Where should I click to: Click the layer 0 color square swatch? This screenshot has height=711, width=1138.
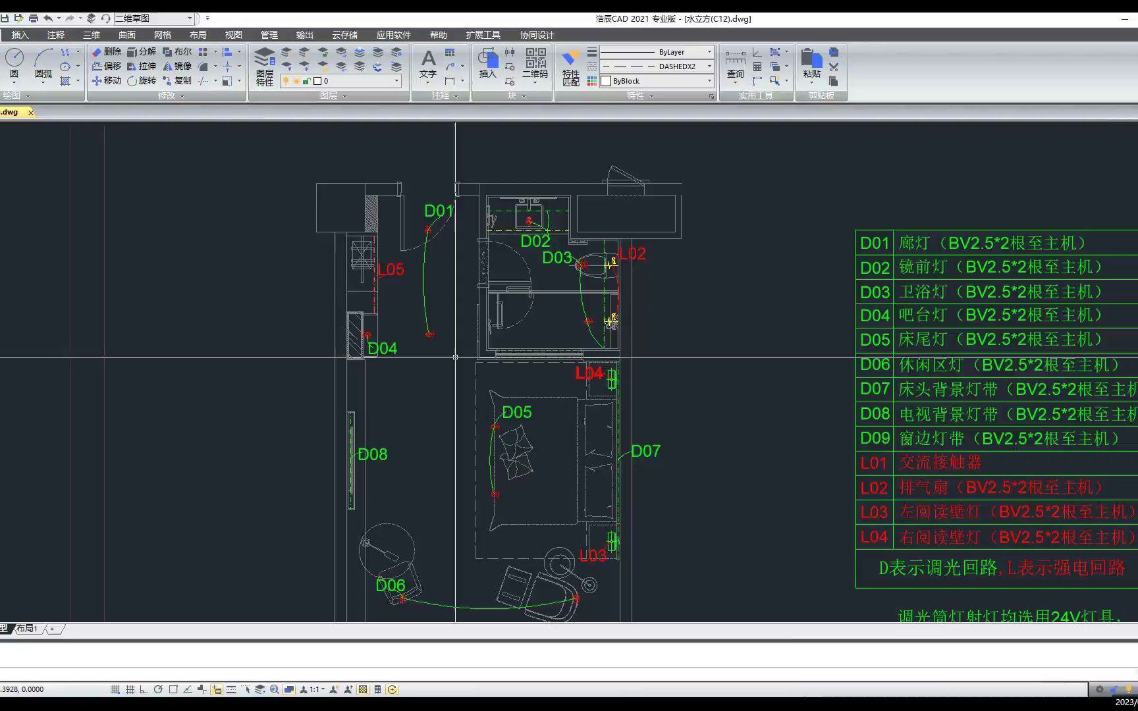tap(317, 81)
